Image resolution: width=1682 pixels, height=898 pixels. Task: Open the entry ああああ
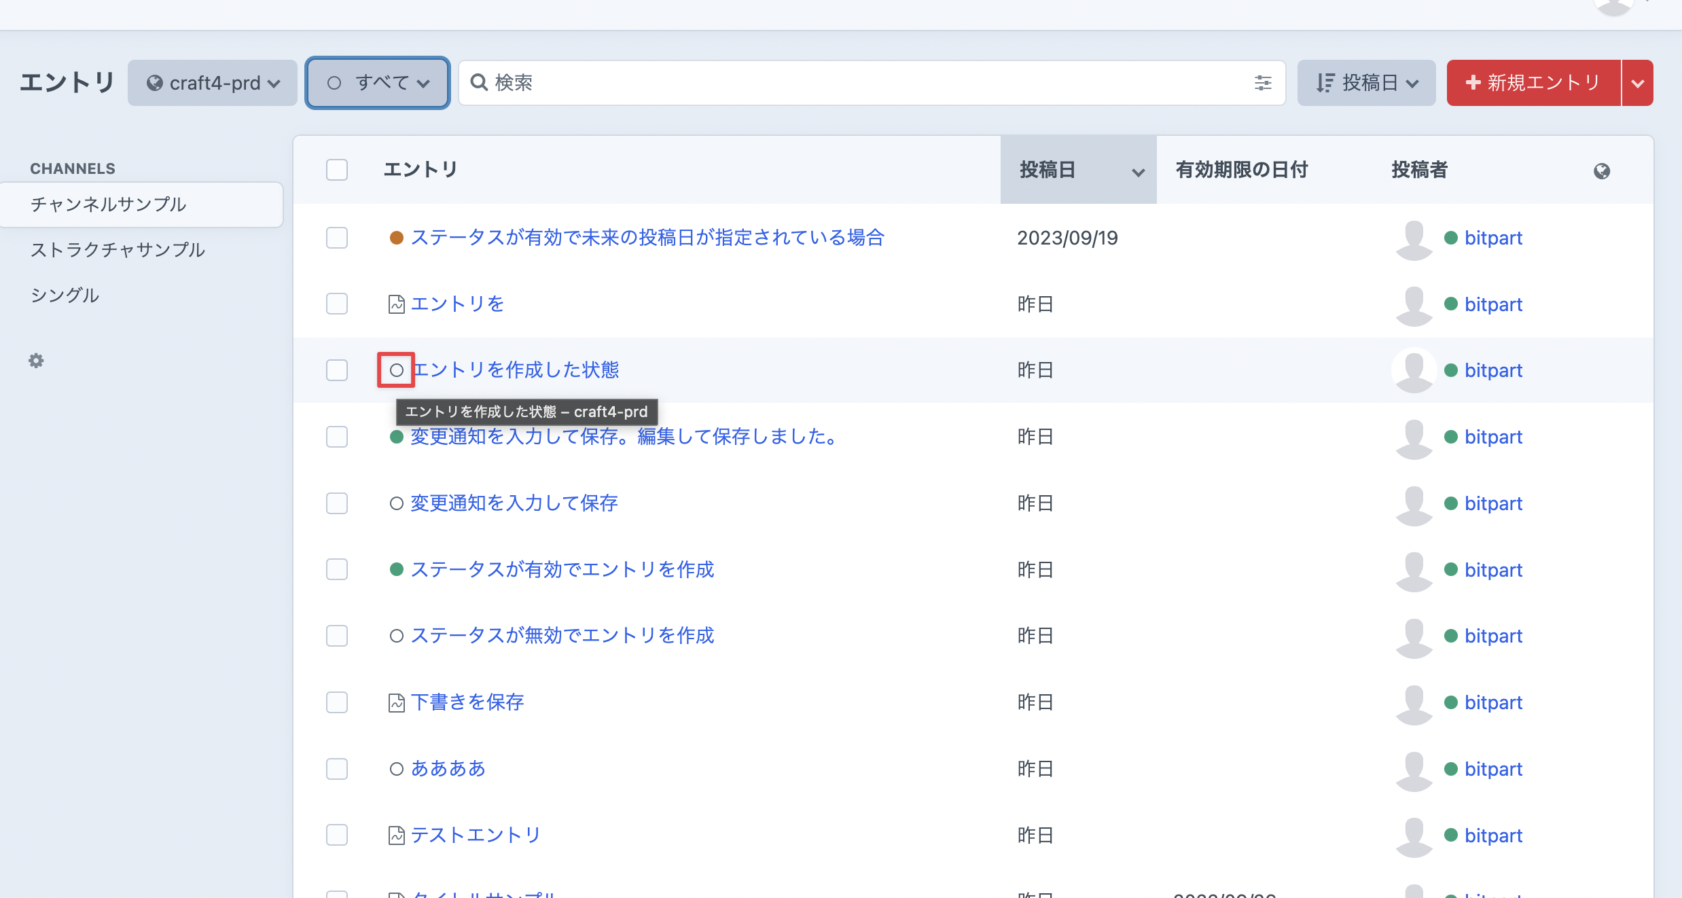[448, 768]
